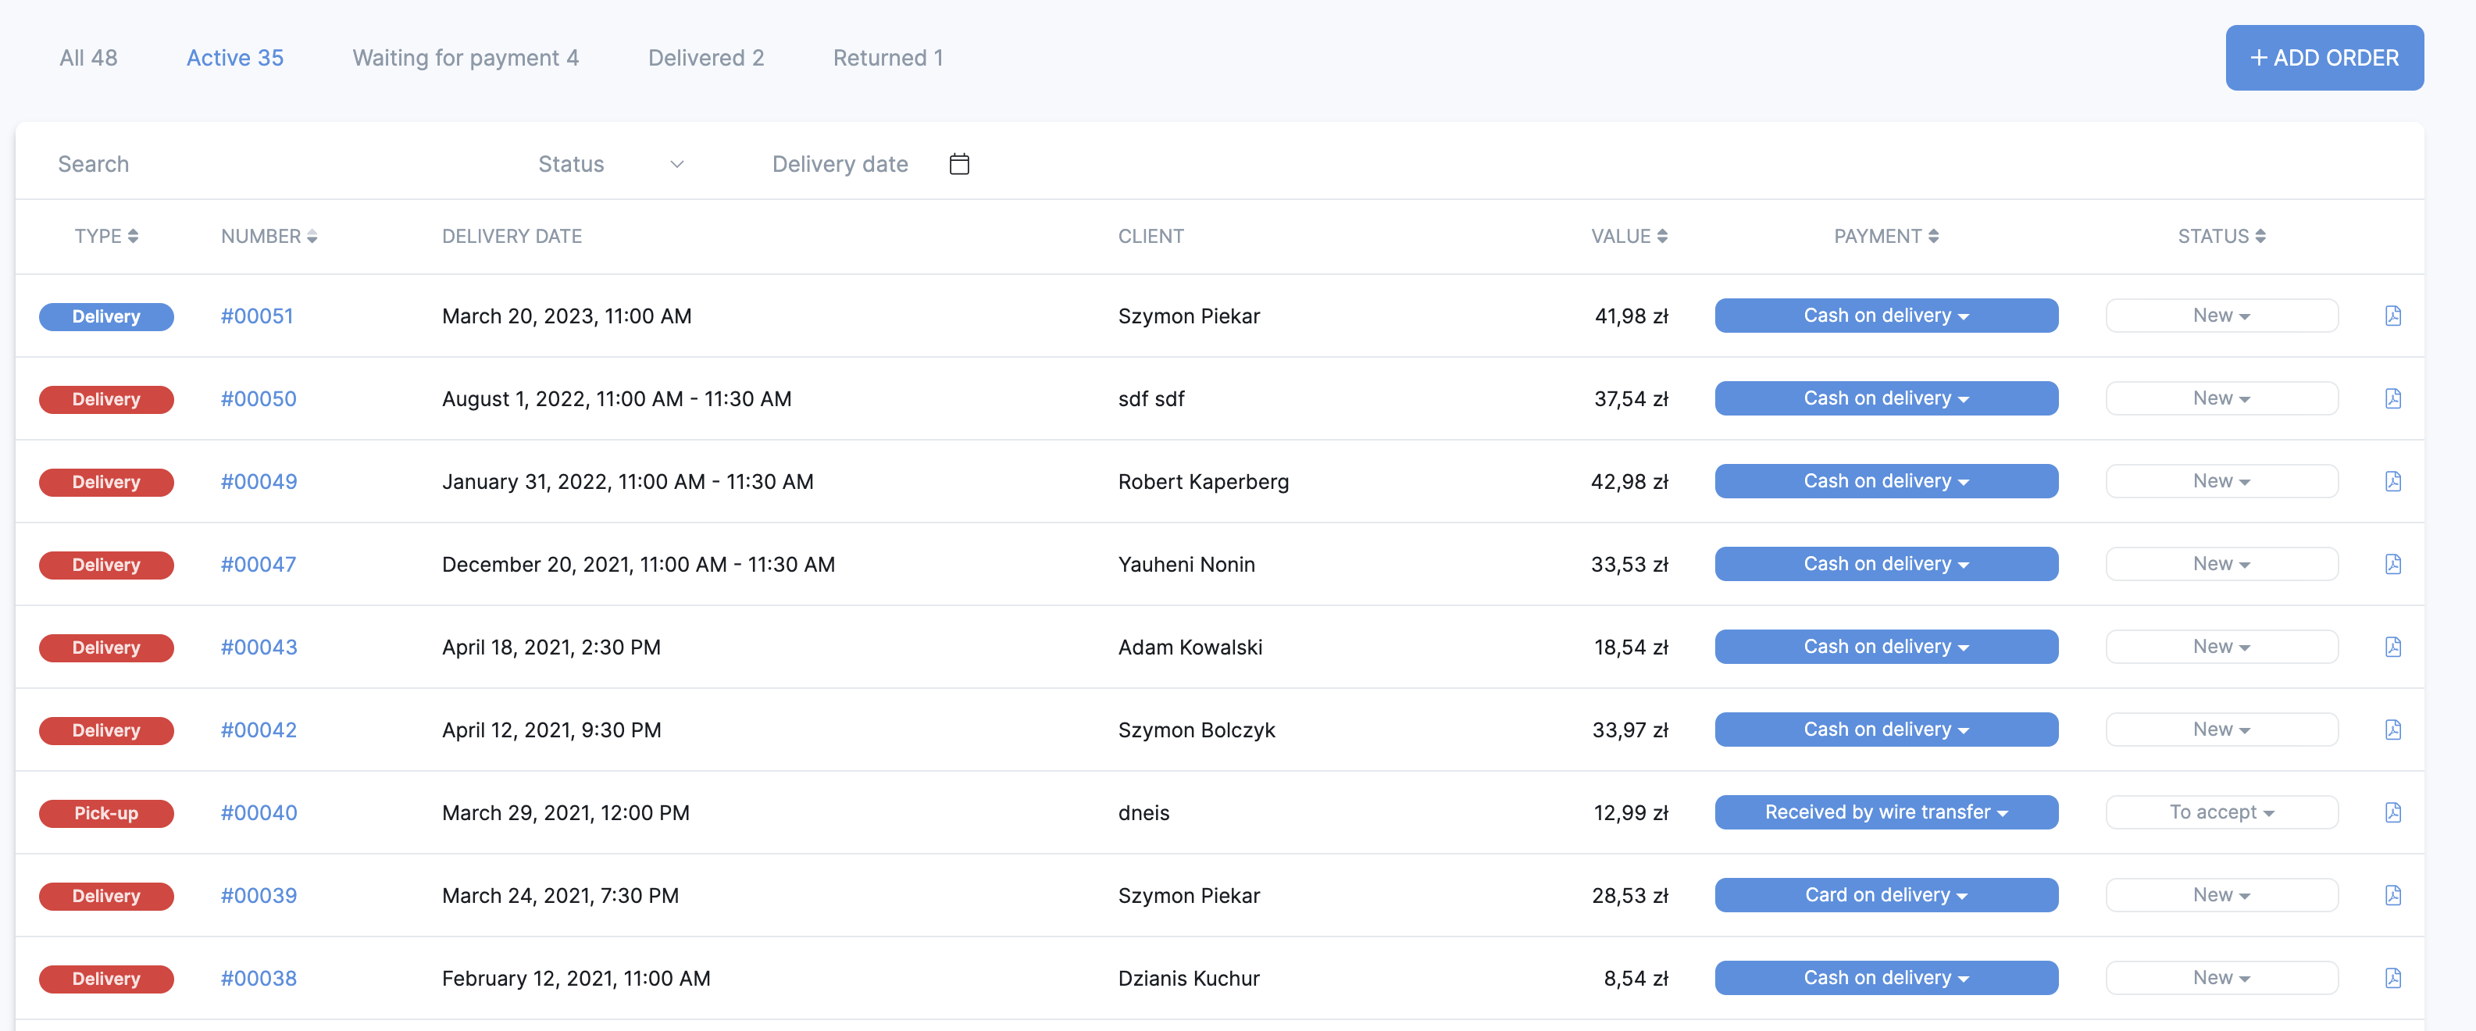Open Card on delivery payment dropdown
The image size is (2476, 1031).
click(1885, 894)
